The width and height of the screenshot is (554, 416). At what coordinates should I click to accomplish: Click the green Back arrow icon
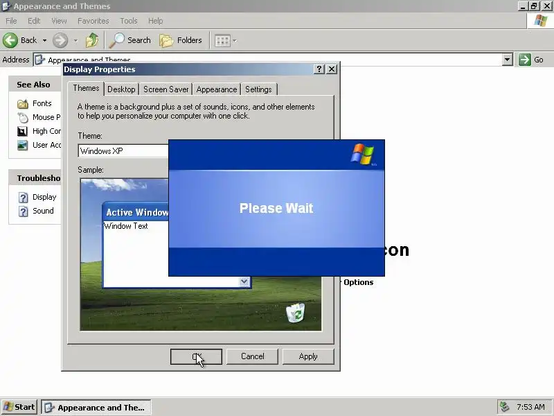click(10, 40)
